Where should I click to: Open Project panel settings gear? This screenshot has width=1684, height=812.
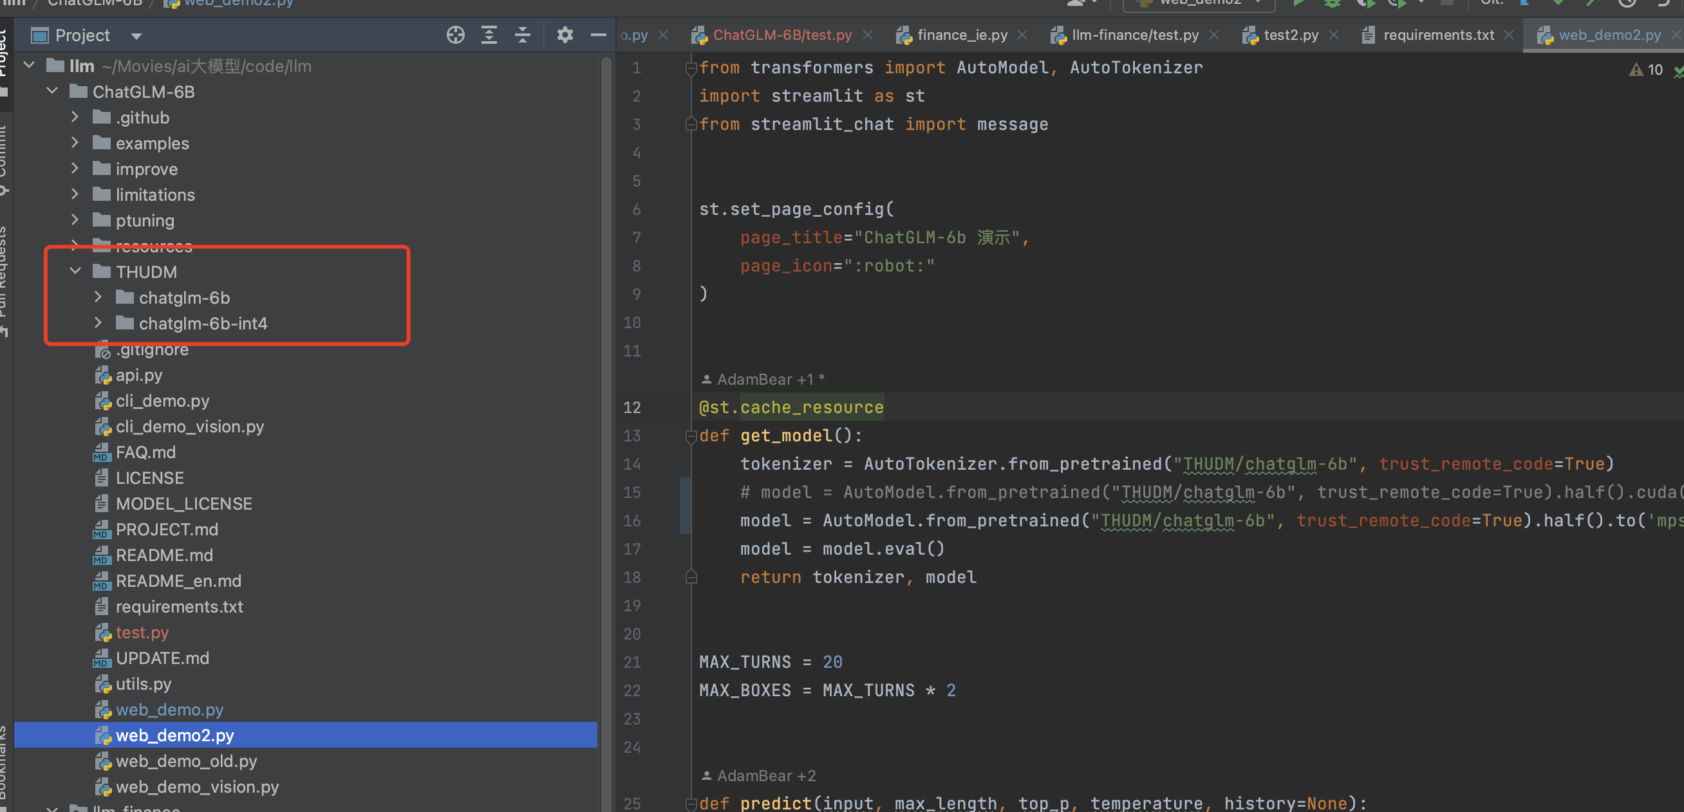[x=565, y=35]
